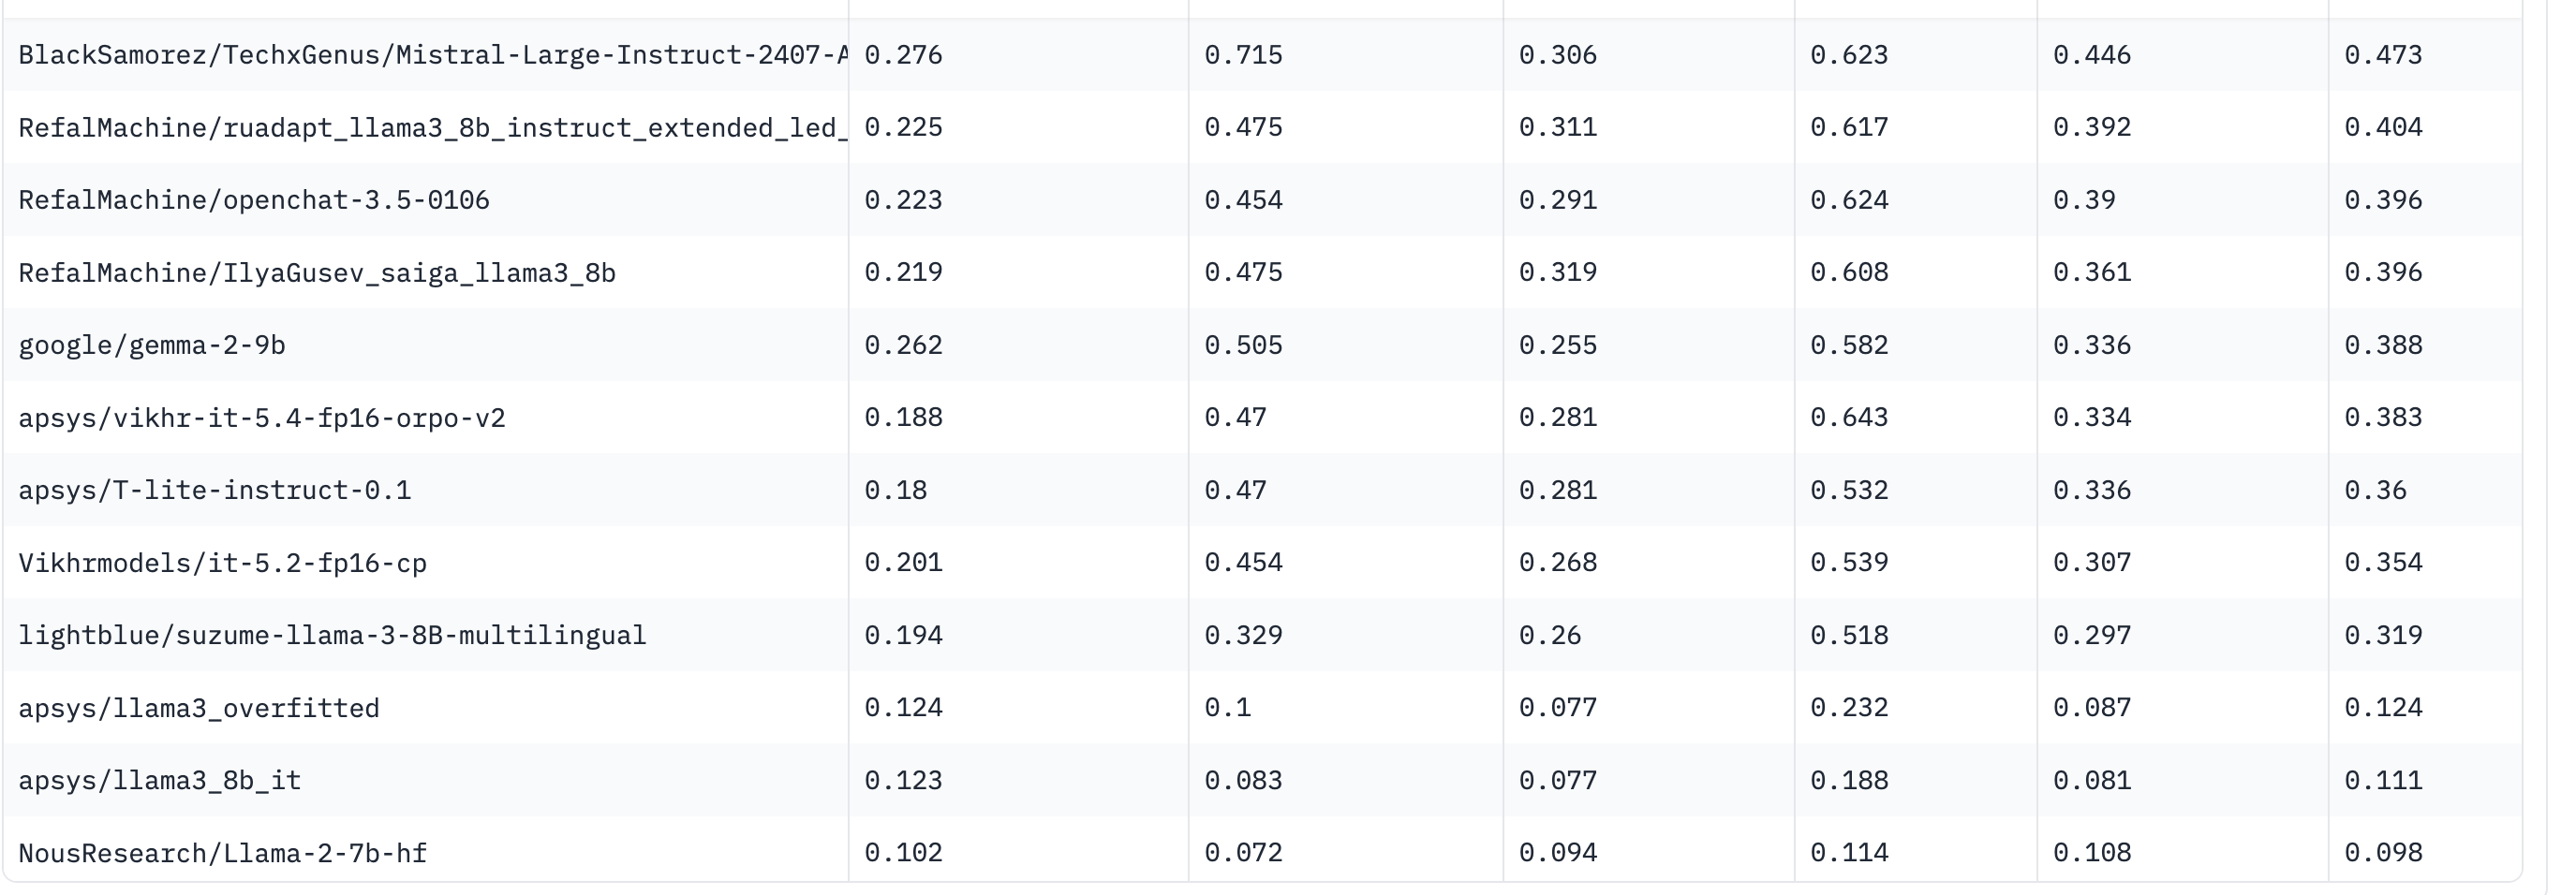Click the 0.715 score cell

1243,55
